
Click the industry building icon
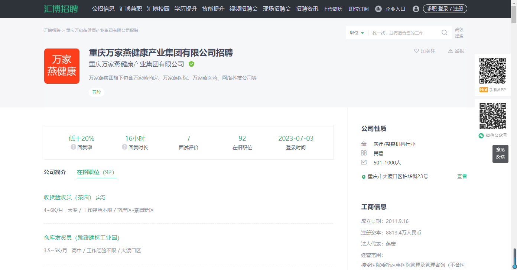pyautogui.click(x=364, y=144)
